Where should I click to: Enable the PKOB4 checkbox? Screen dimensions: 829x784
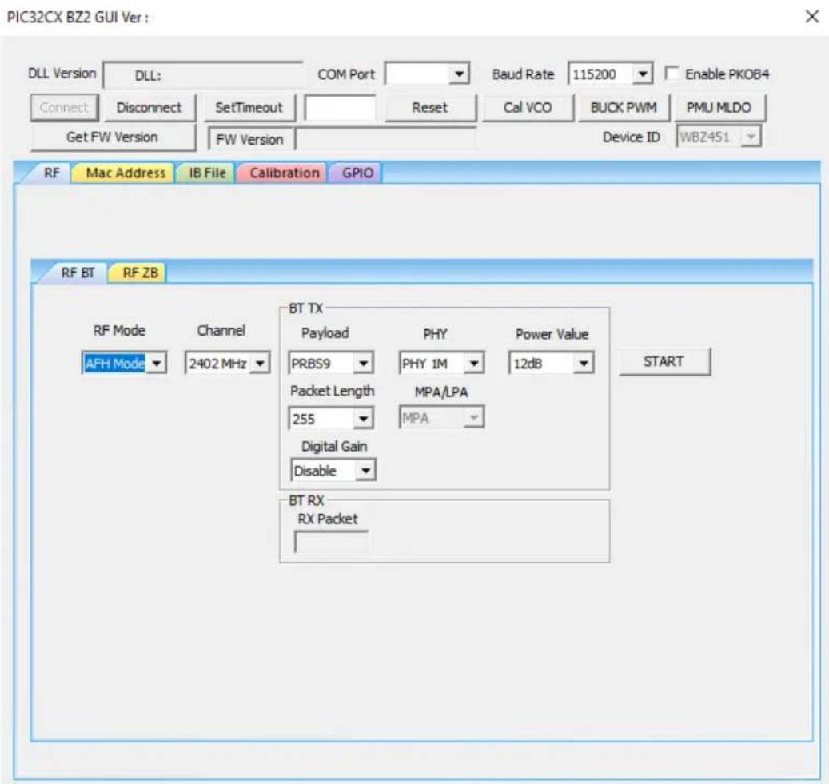click(672, 74)
